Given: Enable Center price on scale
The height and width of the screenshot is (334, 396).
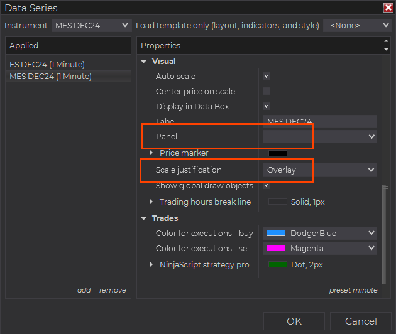Looking at the screenshot, I should click(267, 92).
